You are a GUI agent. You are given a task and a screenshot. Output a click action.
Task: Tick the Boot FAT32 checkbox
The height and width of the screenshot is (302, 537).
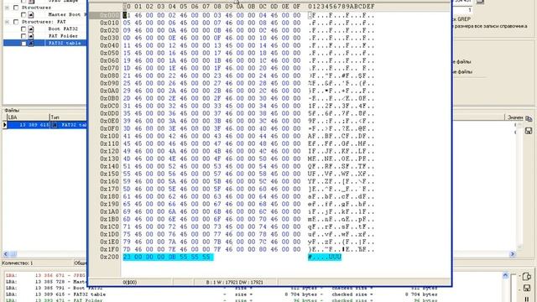23,29
